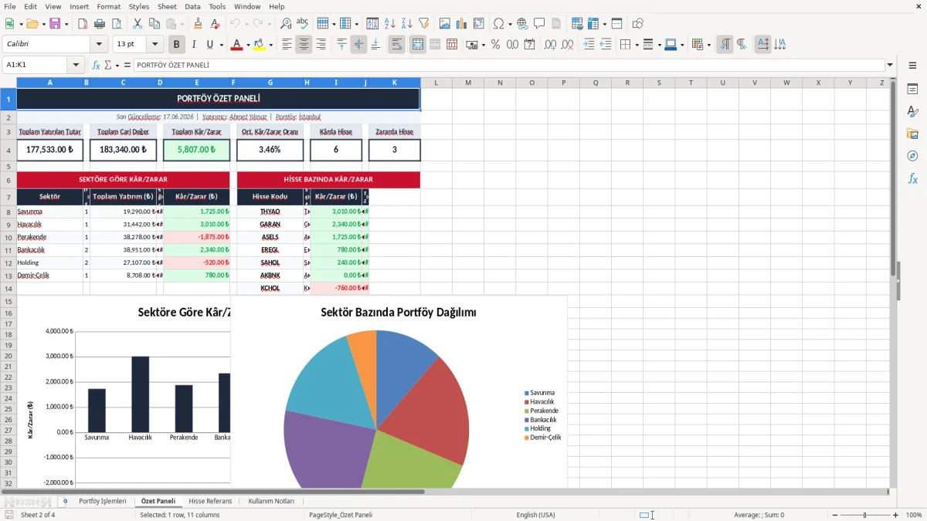Toggle Print Preview

[115, 24]
